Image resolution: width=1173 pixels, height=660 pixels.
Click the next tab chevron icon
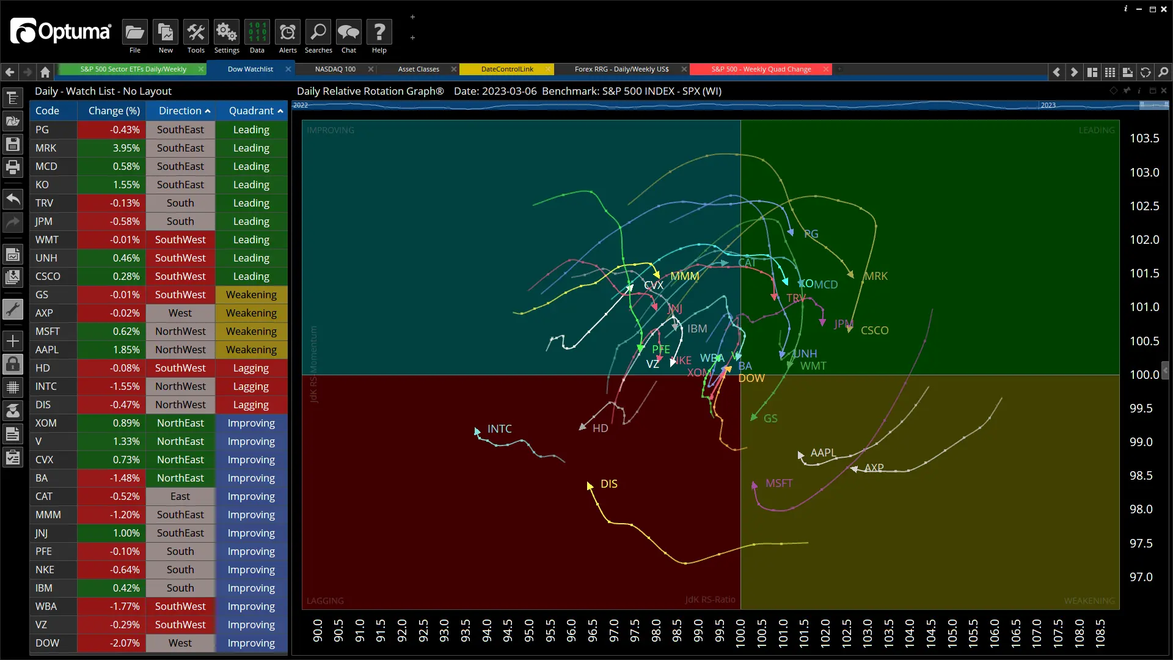[1074, 72]
